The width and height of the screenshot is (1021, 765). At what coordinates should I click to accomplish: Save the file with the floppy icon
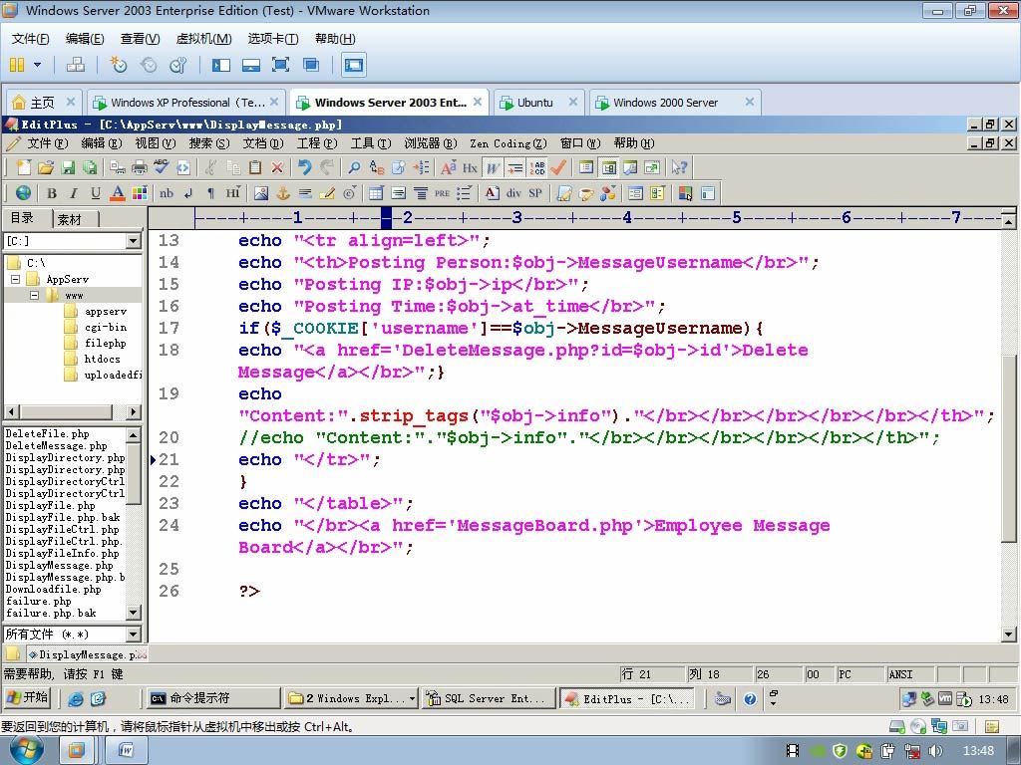tap(68, 167)
